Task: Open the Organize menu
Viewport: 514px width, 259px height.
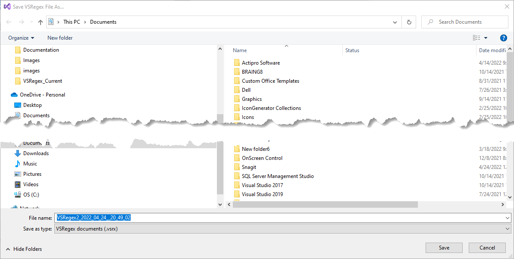Action: 21,38
